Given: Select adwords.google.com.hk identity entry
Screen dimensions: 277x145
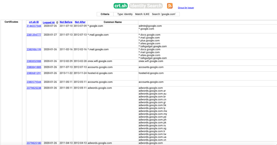Looking at the screenshot, I should pyautogui.click(x=152, y=105).
